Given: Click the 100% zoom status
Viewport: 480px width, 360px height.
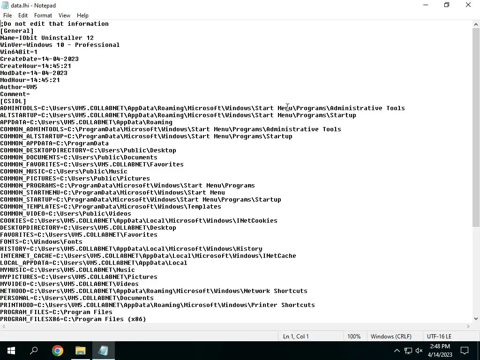Looking at the screenshot, I should 354,337.
